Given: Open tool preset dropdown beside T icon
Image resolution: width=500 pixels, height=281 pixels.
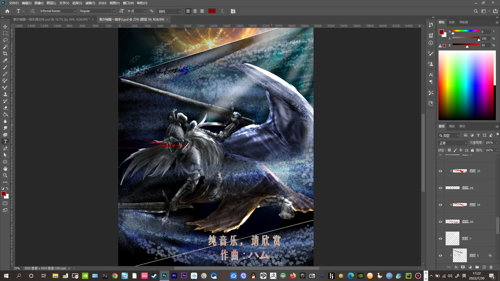Looking at the screenshot, I should point(24,11).
